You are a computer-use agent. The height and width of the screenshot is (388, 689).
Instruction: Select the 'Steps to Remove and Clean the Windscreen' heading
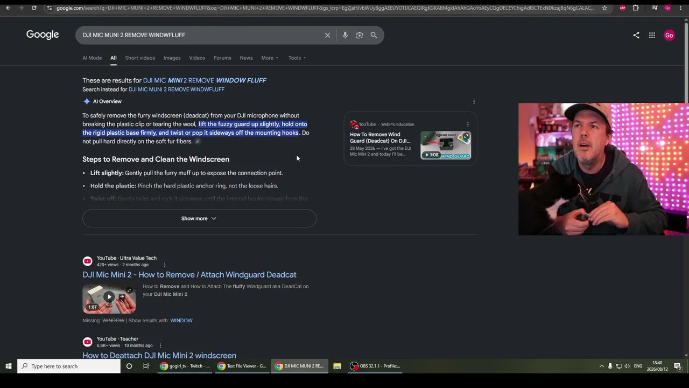point(156,159)
